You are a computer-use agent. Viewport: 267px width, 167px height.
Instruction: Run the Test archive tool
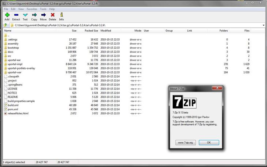click(25, 15)
